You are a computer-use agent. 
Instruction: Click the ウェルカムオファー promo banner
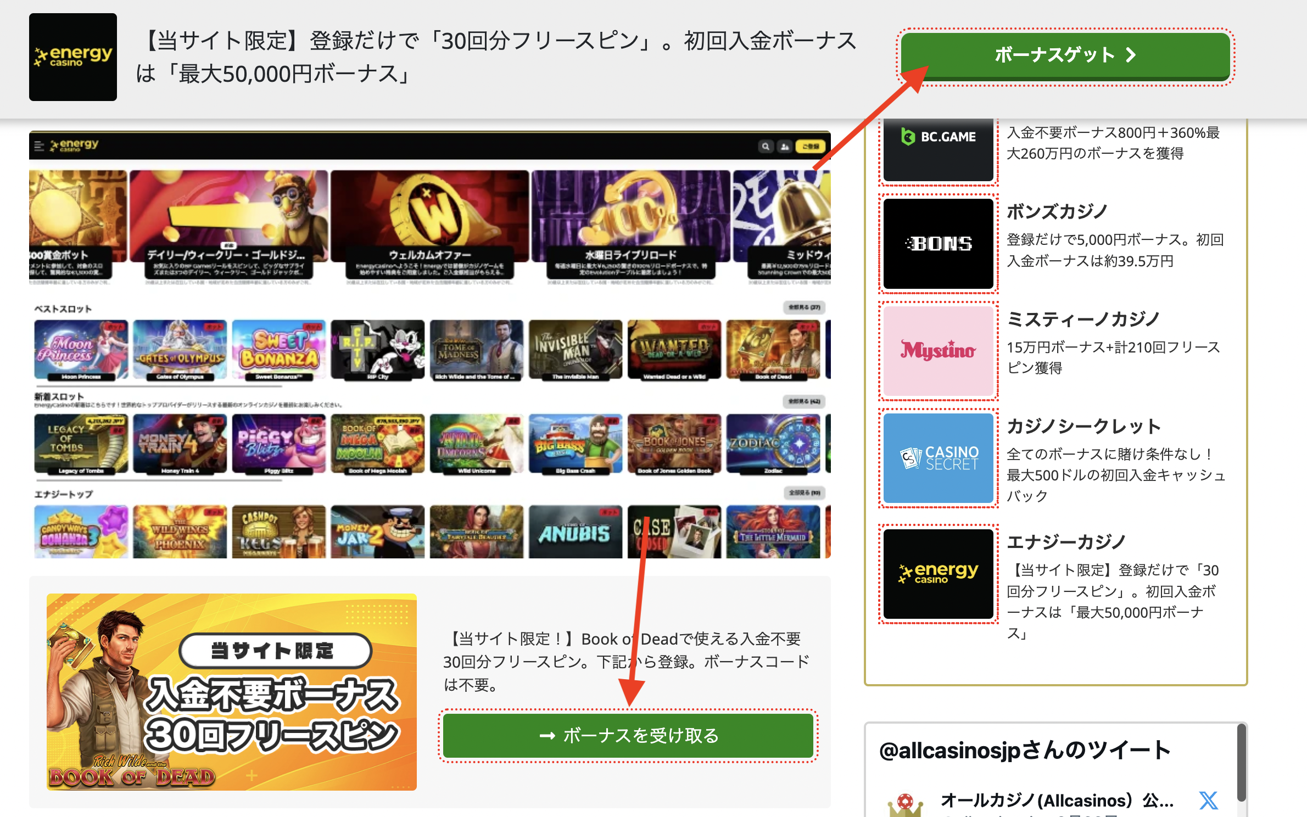(430, 226)
